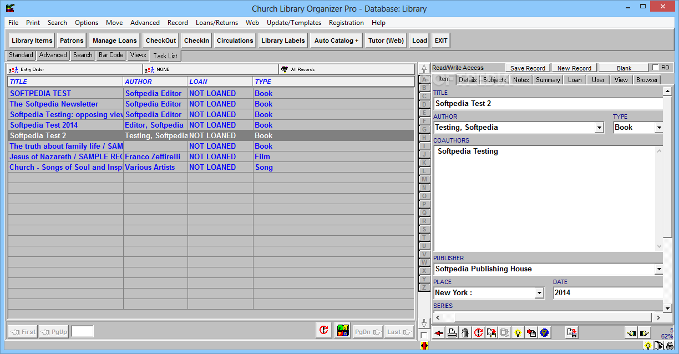Viewport: 679px width, 354px height.
Task: Click the Coauthors field scroll down arrow
Action: coord(659,246)
